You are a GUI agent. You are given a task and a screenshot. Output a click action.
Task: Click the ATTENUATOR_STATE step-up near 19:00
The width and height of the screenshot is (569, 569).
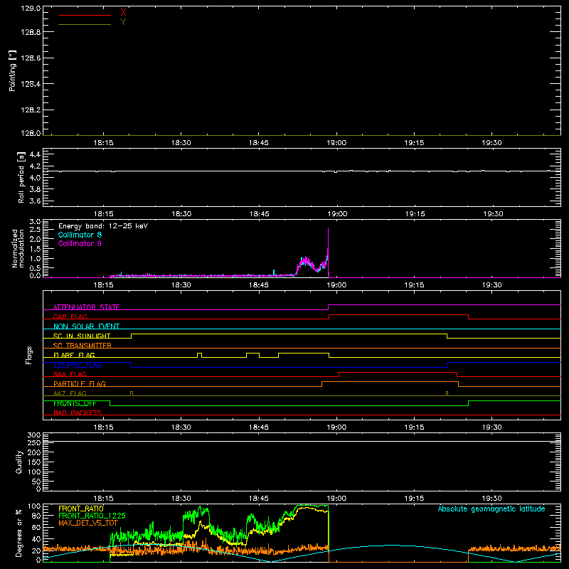coord(329,307)
